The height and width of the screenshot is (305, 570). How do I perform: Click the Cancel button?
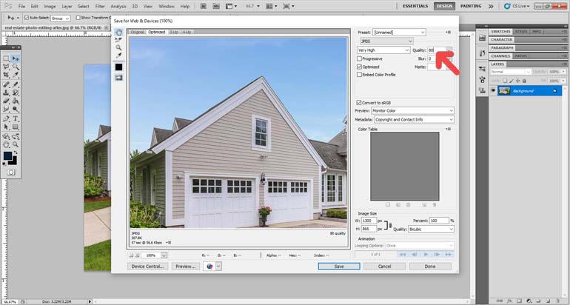point(384,267)
